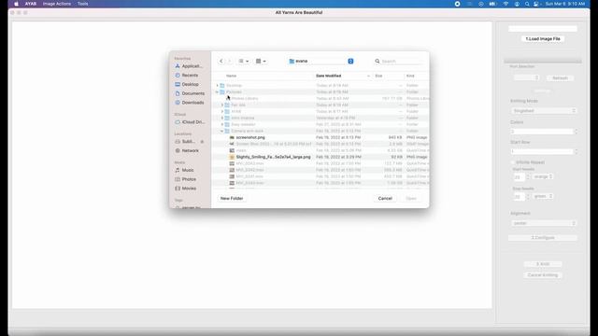
Task: Open the Applications folder in sidebar
Action: pyautogui.click(x=189, y=66)
